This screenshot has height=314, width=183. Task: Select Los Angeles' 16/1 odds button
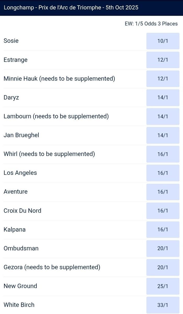coord(163,173)
